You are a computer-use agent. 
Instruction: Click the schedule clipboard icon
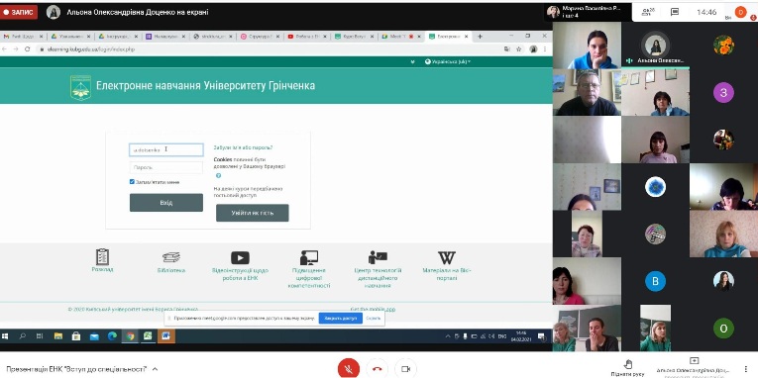(102, 257)
